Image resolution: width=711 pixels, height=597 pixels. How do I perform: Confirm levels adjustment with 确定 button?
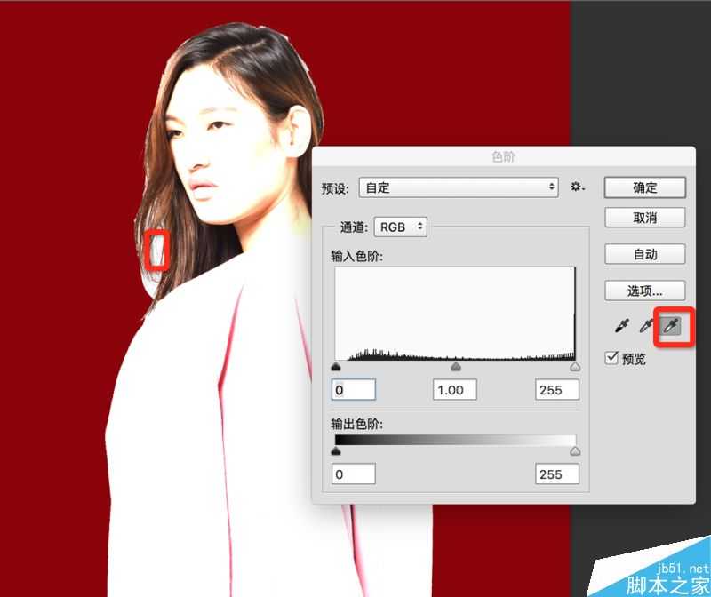pyautogui.click(x=644, y=187)
